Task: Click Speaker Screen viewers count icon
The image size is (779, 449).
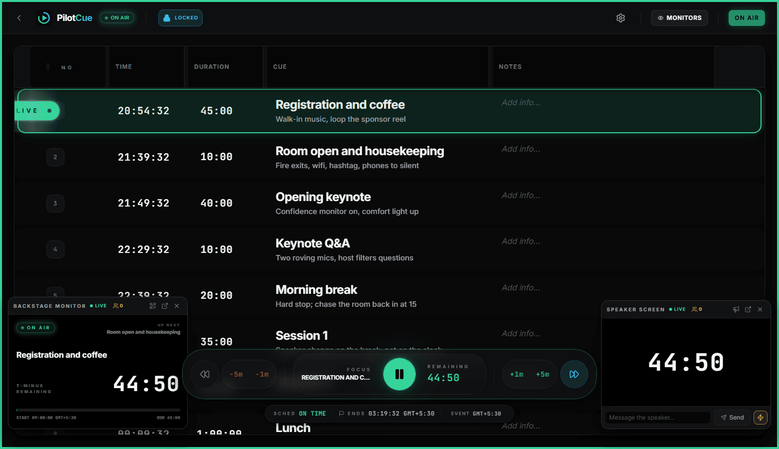Action: (697, 309)
